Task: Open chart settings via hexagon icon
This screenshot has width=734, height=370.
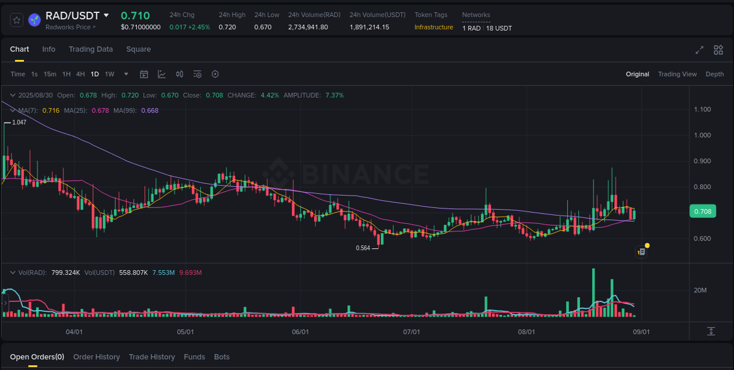Action: 215,74
